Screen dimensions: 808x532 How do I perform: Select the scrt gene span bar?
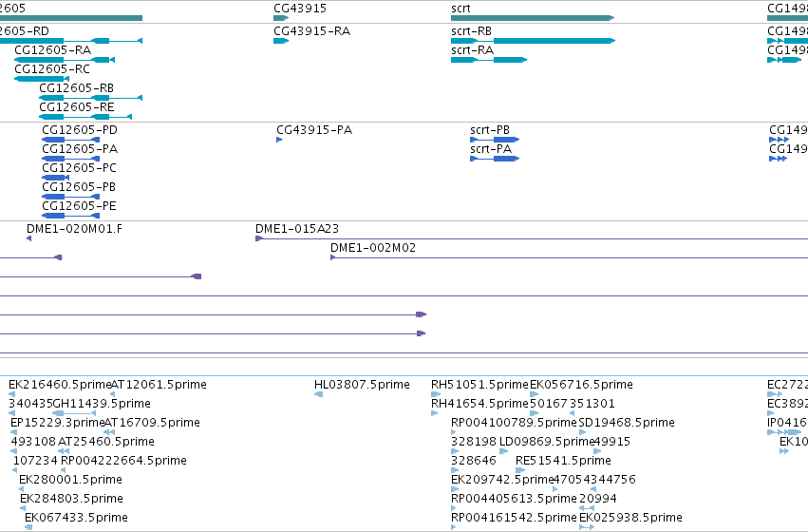tap(533, 18)
